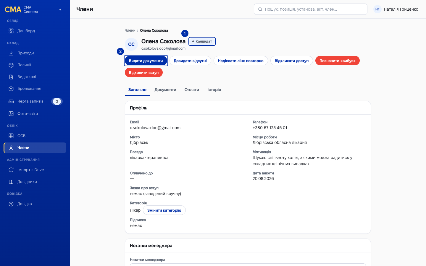Focus the search field in the header
Viewport: 426px width, 266px height.
point(311,9)
